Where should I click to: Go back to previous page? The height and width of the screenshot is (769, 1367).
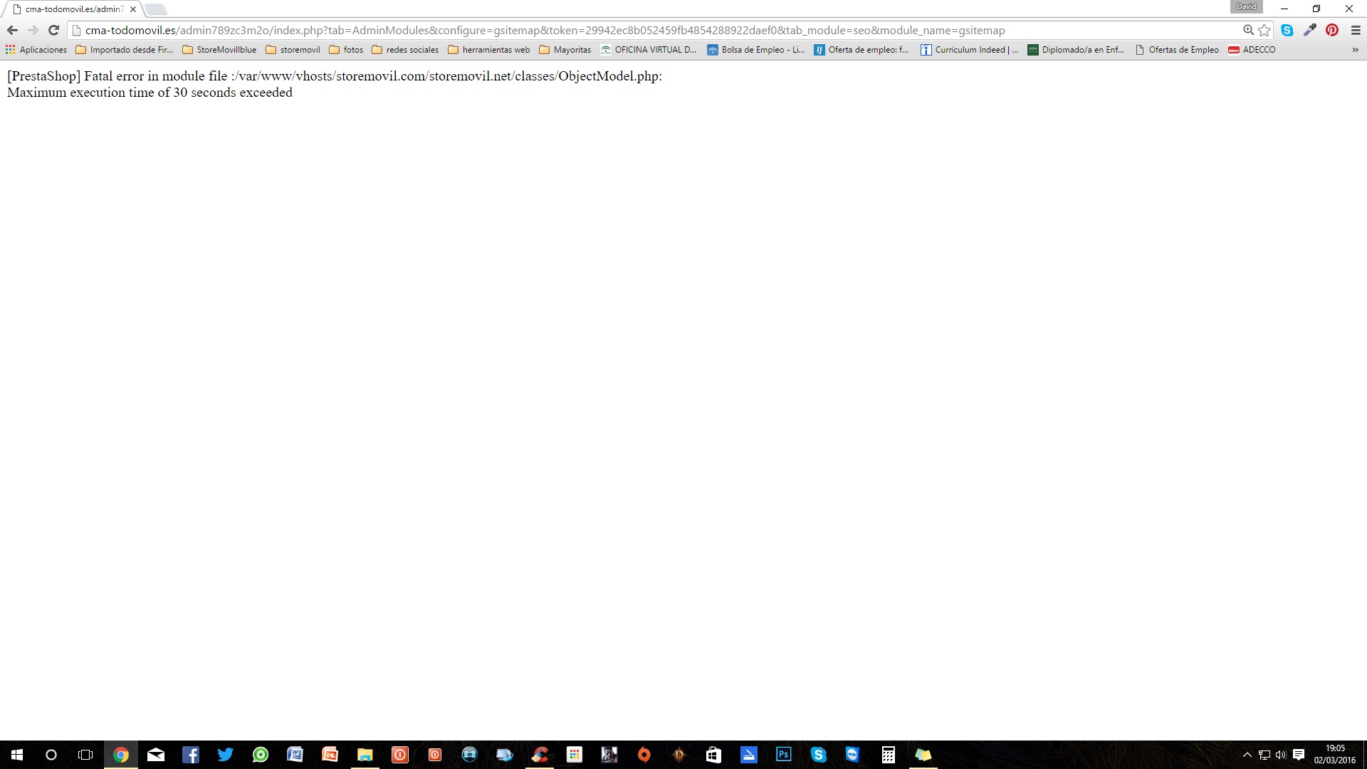tap(12, 30)
